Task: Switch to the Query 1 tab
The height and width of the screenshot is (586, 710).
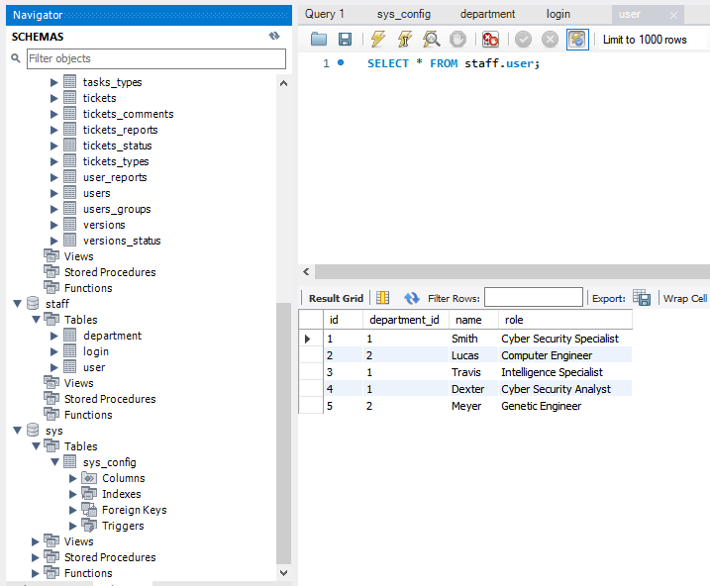Action: tap(325, 14)
